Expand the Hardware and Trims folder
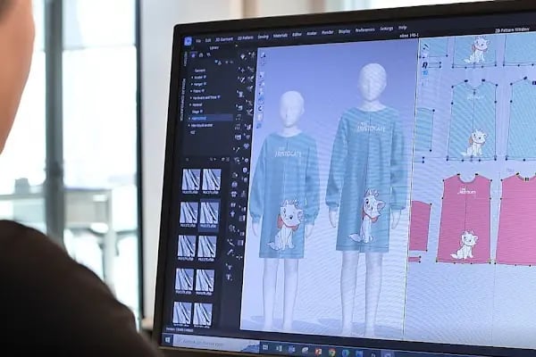Image resolution: width=536 pixels, height=357 pixels. click(191, 98)
